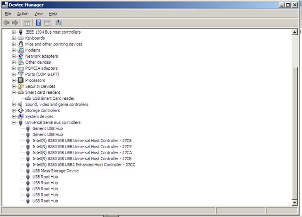Viewport: 302px width, 217px height.
Task: Click Scan for hardware changes toolbar icon
Action: pyautogui.click(x=59, y=23)
